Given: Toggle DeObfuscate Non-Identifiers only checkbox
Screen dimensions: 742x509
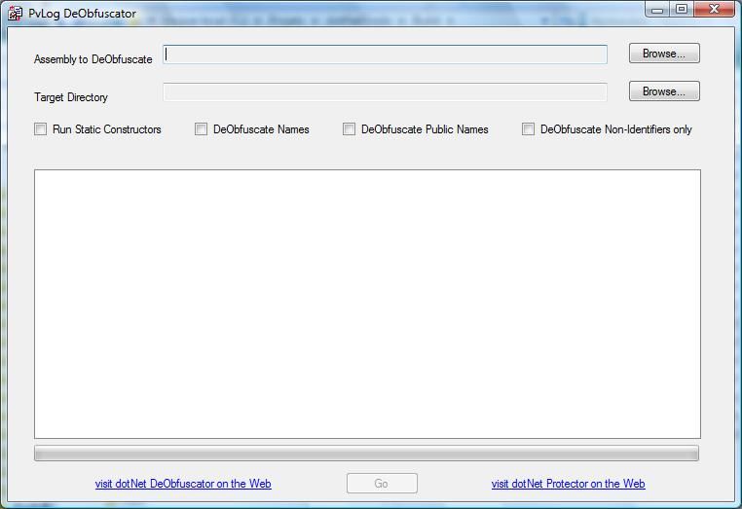Looking at the screenshot, I should [529, 129].
